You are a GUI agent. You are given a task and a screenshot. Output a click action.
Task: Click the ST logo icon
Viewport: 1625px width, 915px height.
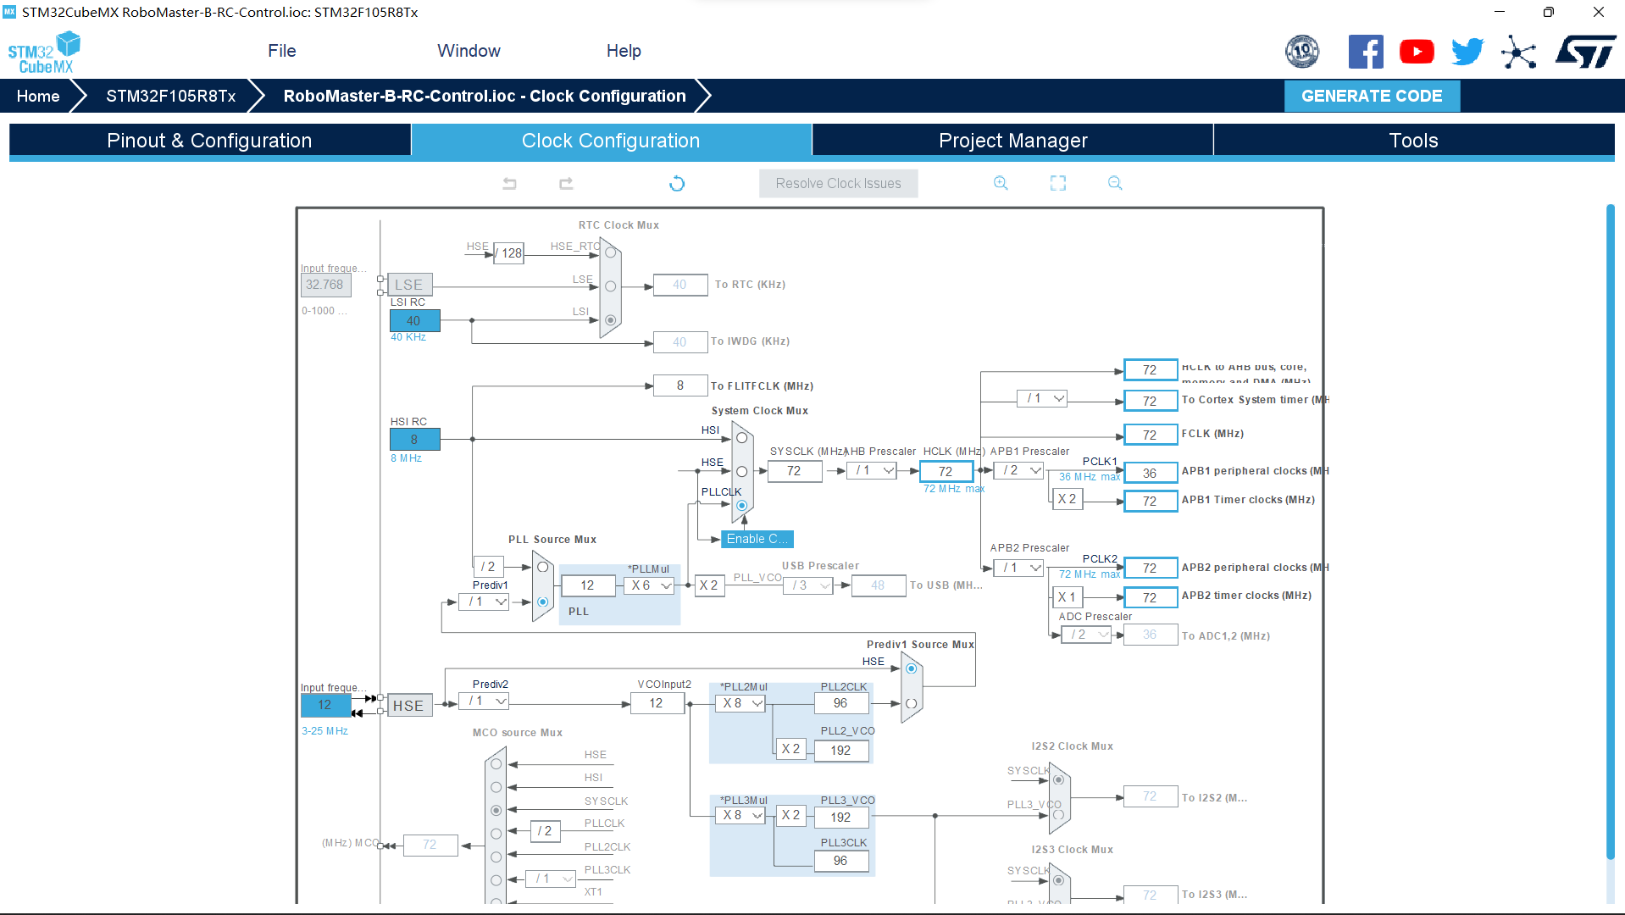click(1585, 52)
